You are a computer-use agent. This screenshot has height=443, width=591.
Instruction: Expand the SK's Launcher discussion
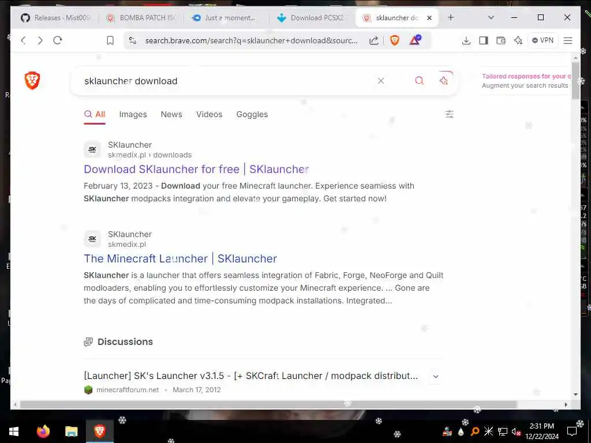coord(436,376)
